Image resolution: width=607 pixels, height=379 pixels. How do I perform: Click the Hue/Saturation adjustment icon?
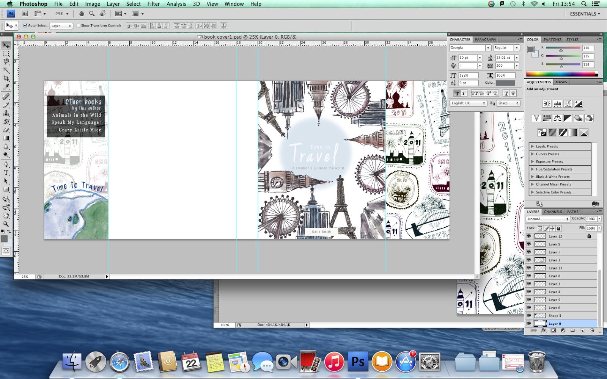[x=547, y=118]
